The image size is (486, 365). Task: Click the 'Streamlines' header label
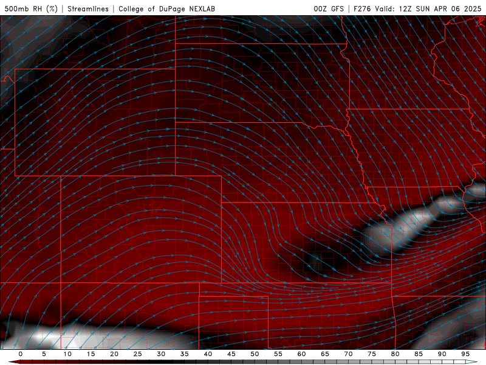point(88,9)
